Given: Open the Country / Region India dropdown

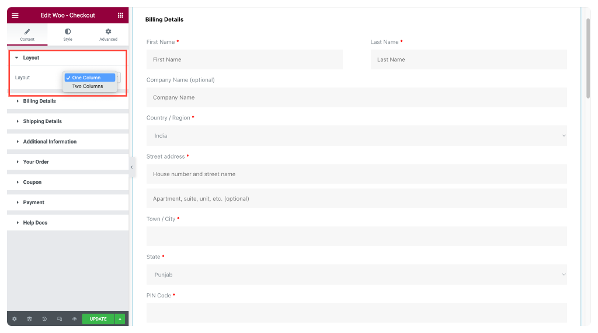Looking at the screenshot, I should (357, 136).
